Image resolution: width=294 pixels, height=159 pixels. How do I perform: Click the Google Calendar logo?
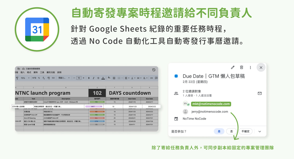(x=37, y=29)
